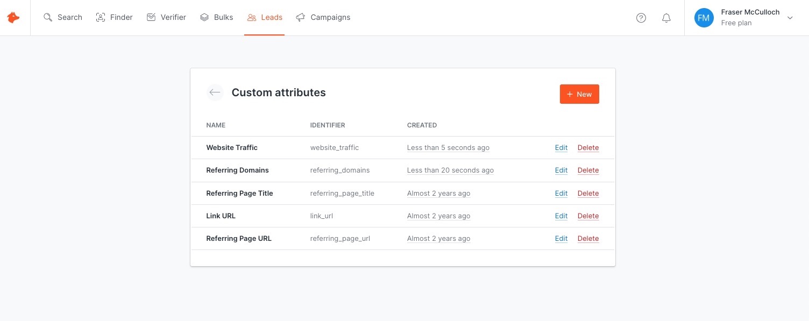
Task: Edit the Referring Page URL attribute
Action: (x=561, y=239)
